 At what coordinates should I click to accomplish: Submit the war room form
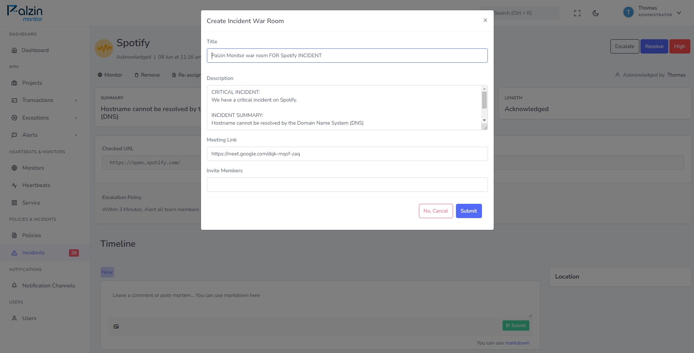(x=469, y=211)
